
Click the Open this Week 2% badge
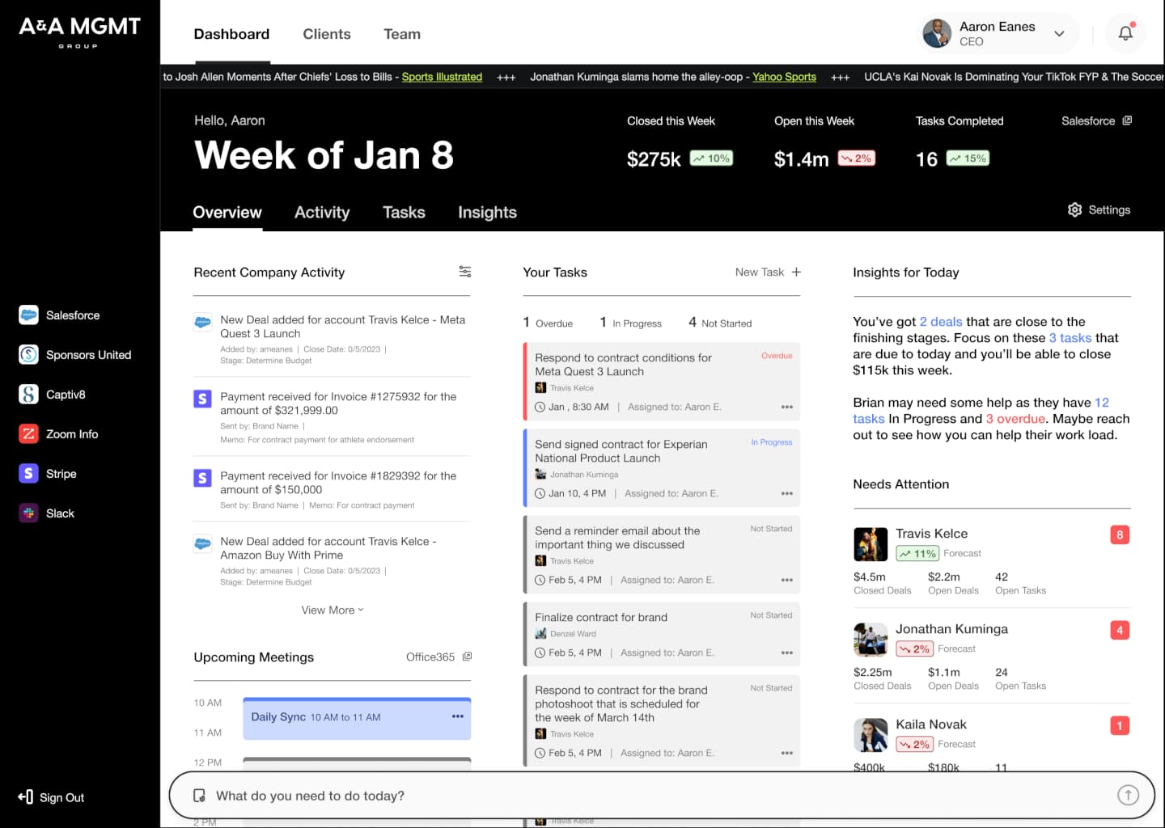856,158
